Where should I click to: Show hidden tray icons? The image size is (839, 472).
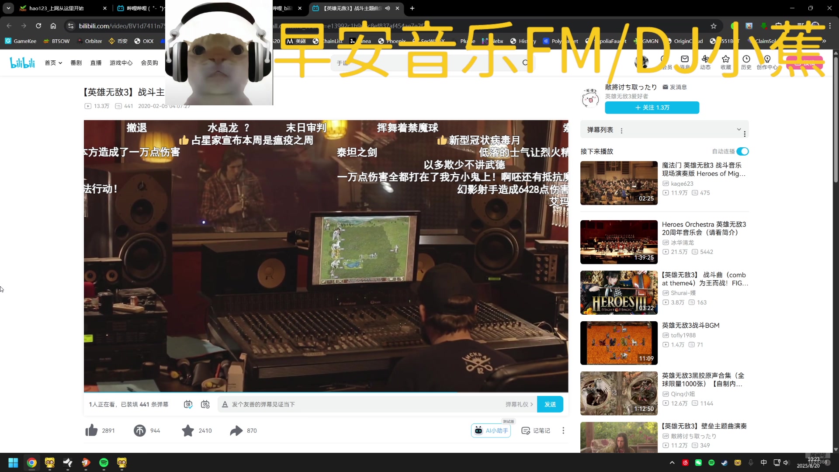(672, 462)
